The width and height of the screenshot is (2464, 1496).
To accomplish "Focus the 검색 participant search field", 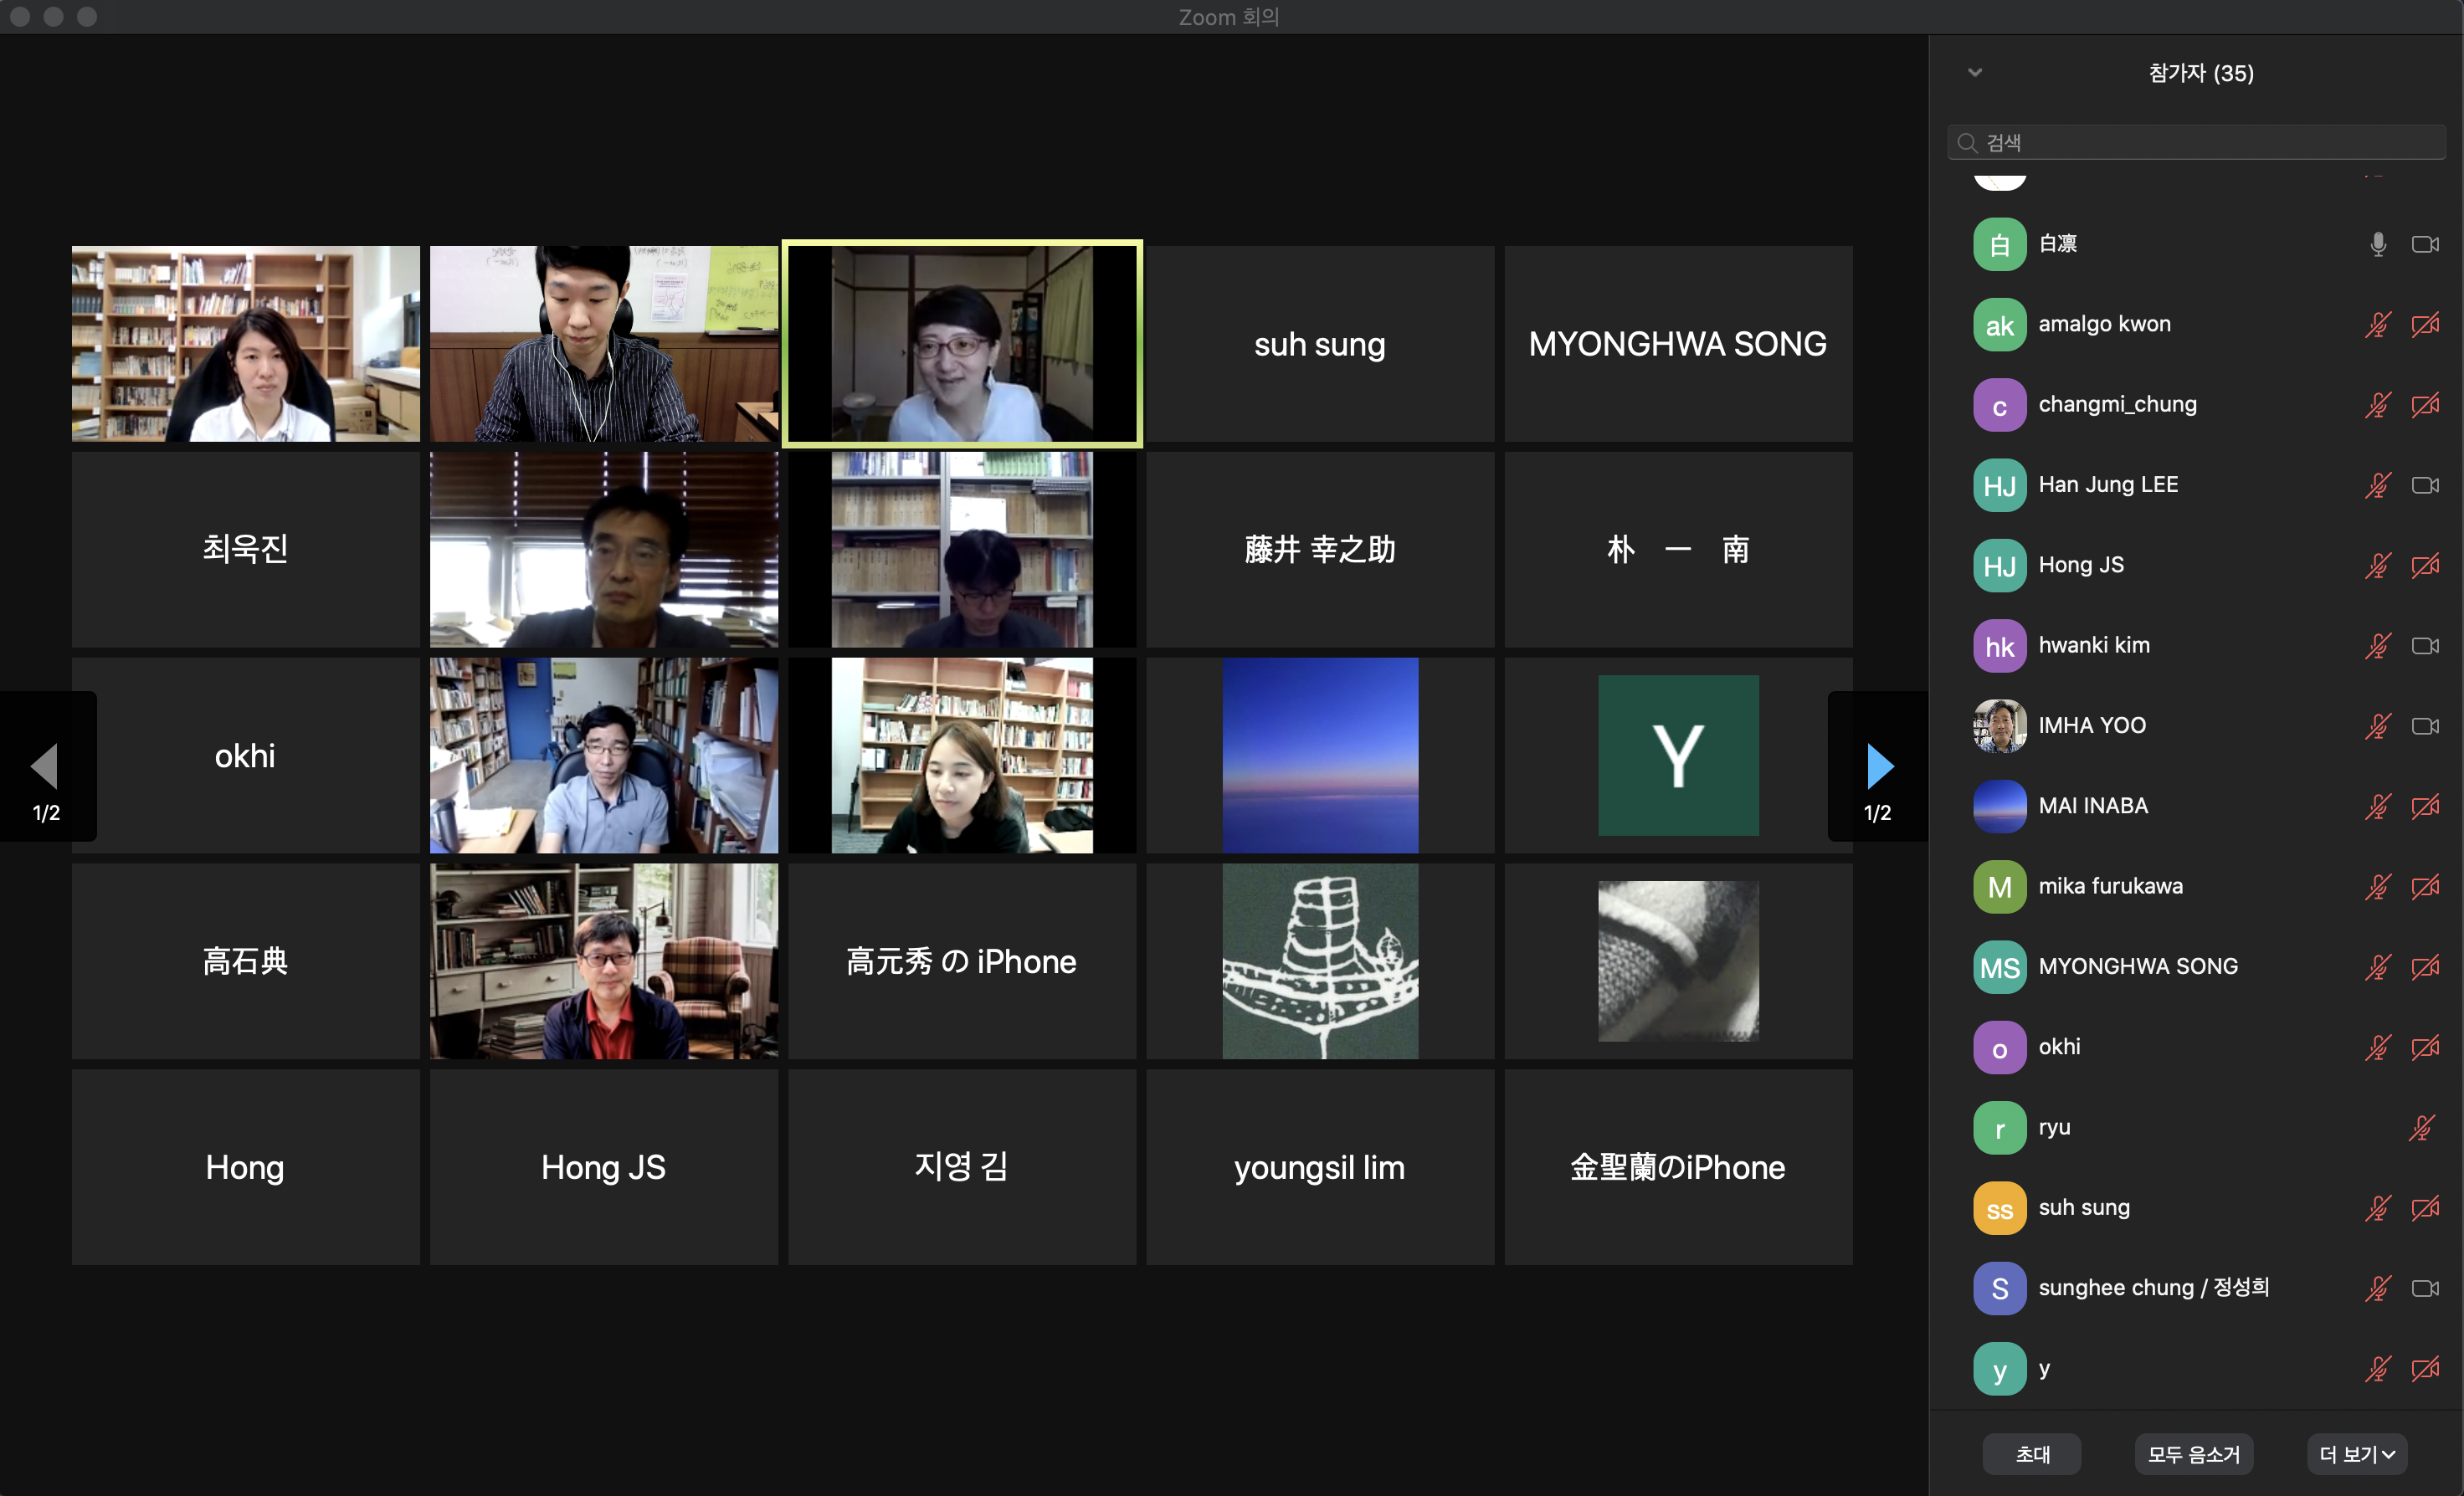I will 2196,142.
